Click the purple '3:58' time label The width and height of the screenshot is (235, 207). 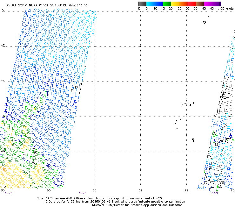(x=214, y=193)
